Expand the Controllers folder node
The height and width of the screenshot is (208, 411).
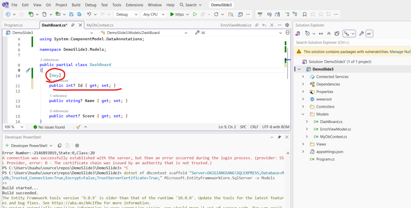(304, 107)
